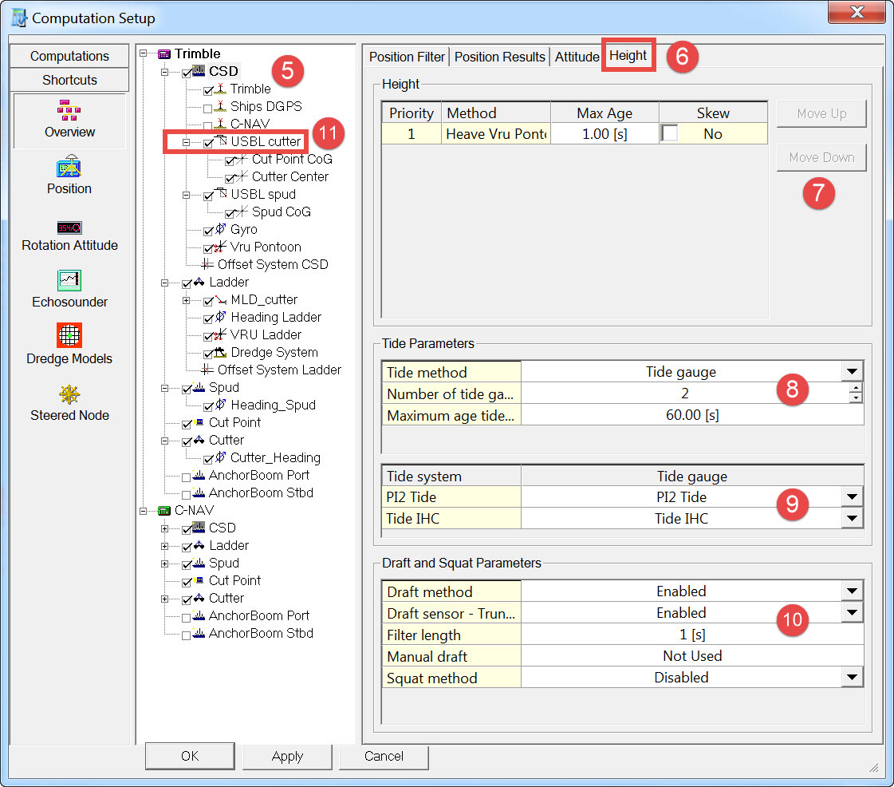The height and width of the screenshot is (787, 894).
Task: Click the Overview shortcut icon
Action: 69,112
